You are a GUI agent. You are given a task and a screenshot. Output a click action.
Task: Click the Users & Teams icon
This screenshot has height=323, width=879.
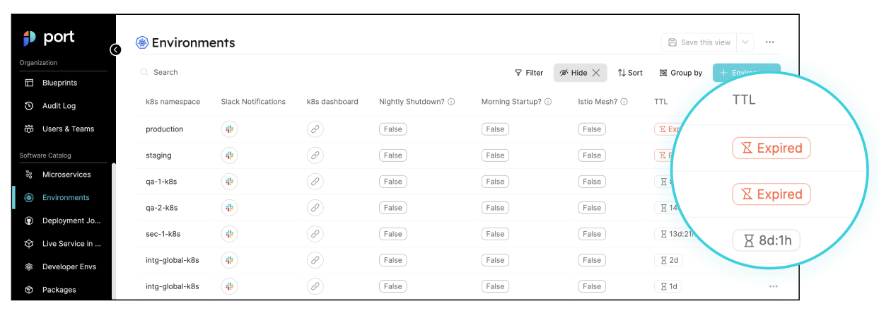pyautogui.click(x=29, y=129)
